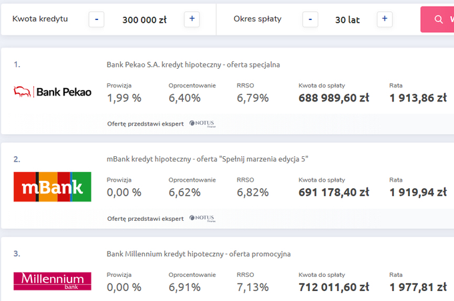The height and width of the screenshot is (301, 454).
Task: Click 'Ofertę przedstawi ekspert' in Pekao card
Action: pyautogui.click(x=146, y=124)
